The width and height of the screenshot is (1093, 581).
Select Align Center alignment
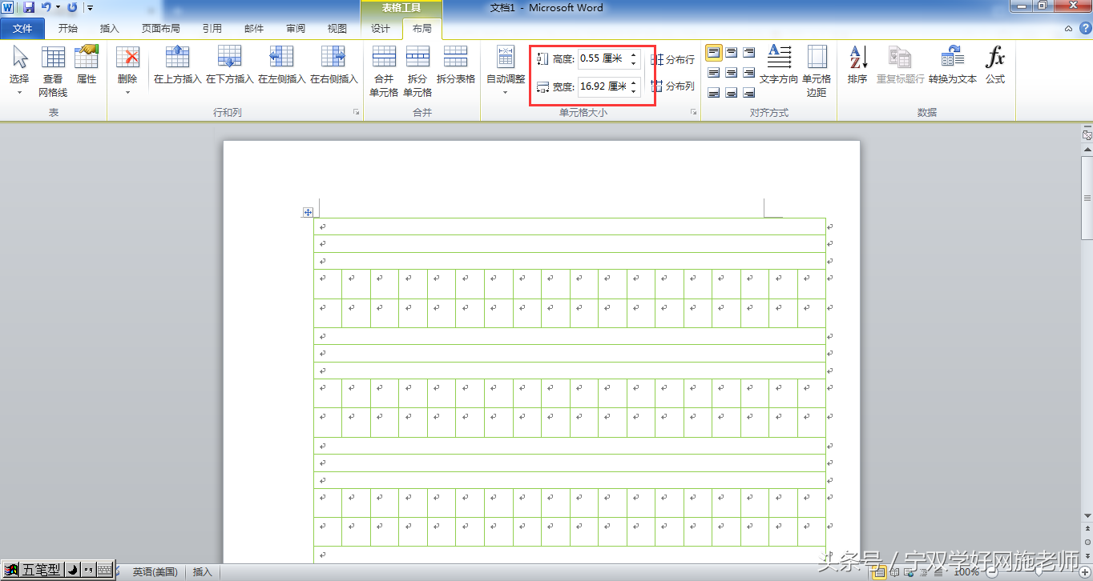tap(731, 73)
